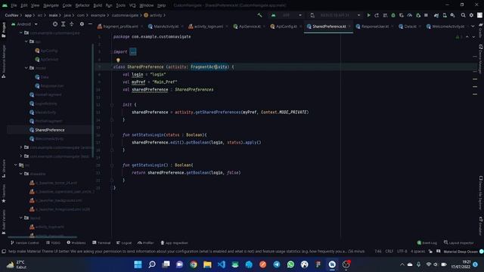Open the app run configuration dropdown
Viewport: 484px width, 272px height.
(287, 15)
